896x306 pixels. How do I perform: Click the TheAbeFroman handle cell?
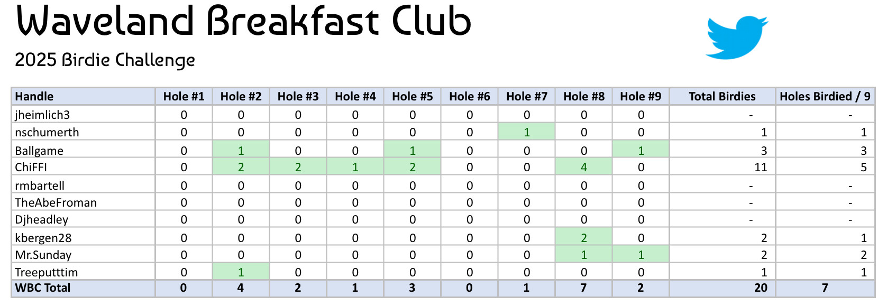[x=56, y=202]
